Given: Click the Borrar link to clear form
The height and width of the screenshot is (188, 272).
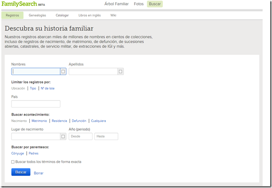Looking at the screenshot, I should [39, 173].
